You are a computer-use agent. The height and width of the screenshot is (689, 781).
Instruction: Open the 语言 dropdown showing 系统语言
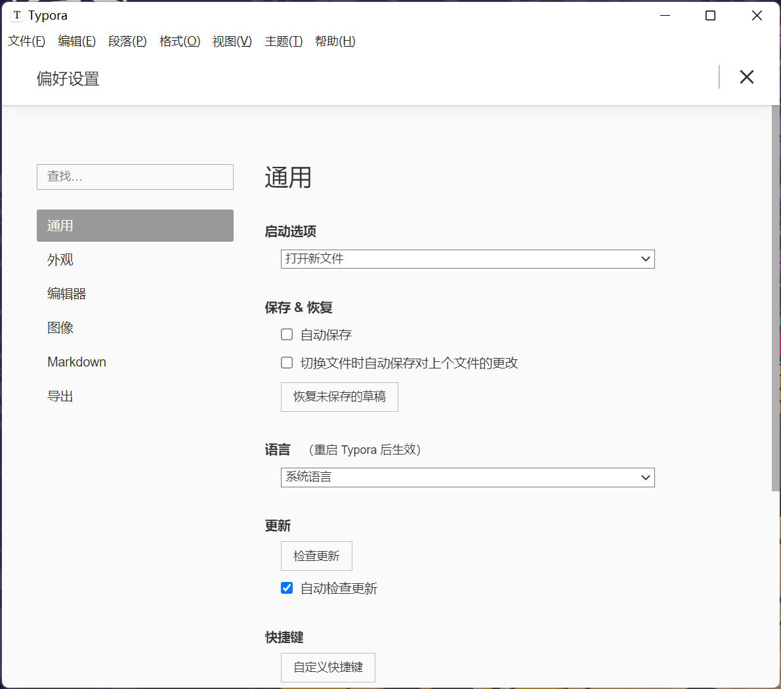point(467,477)
